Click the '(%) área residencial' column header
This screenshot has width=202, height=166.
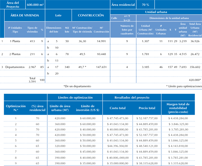click(x=37, y=108)
